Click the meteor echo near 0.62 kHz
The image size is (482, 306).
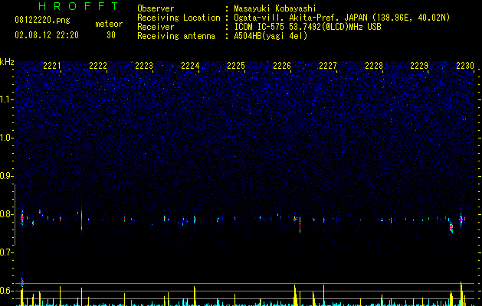(21, 282)
